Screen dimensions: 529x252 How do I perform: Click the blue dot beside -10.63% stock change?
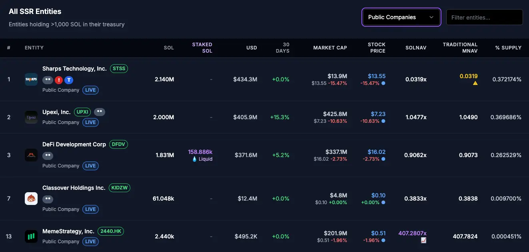(x=383, y=121)
